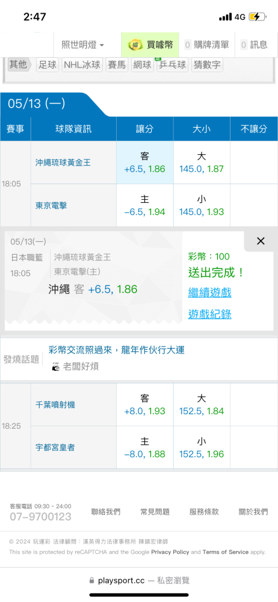Open the 遊戲紀錄 link

[x=209, y=314]
